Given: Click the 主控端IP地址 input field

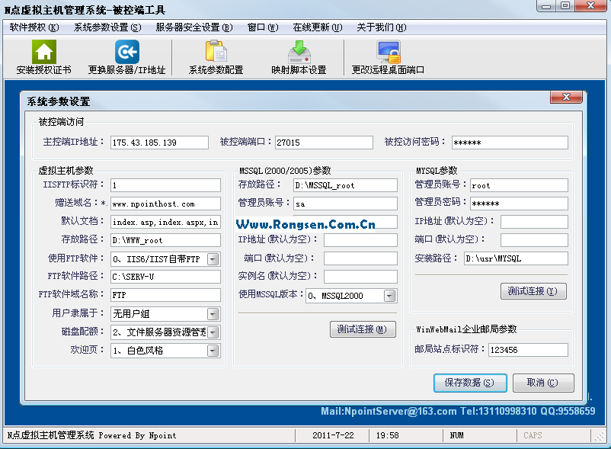Looking at the screenshot, I should point(159,143).
